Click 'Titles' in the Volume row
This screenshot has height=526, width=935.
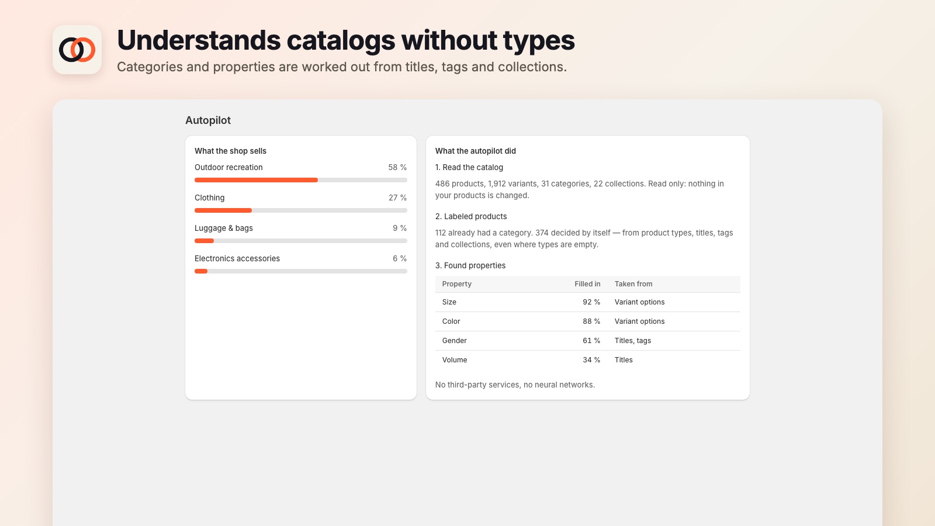pos(624,360)
